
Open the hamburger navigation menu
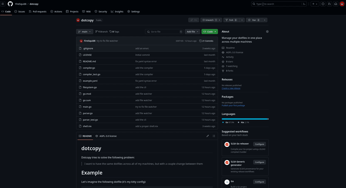3,4
